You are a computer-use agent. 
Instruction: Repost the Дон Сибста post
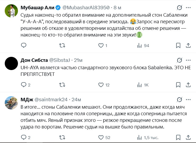point(62,85)
